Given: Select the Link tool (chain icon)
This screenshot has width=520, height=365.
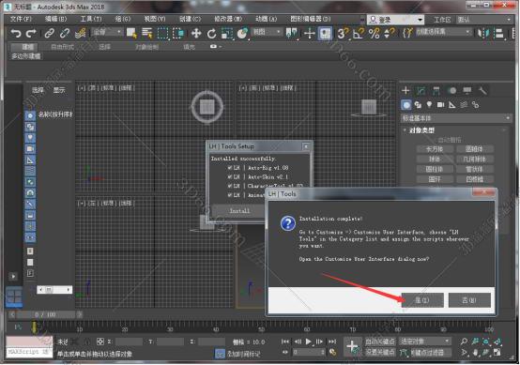Looking at the screenshot, I should tap(50, 33).
